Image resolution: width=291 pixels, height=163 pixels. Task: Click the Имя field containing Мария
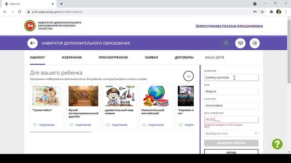click(231, 91)
